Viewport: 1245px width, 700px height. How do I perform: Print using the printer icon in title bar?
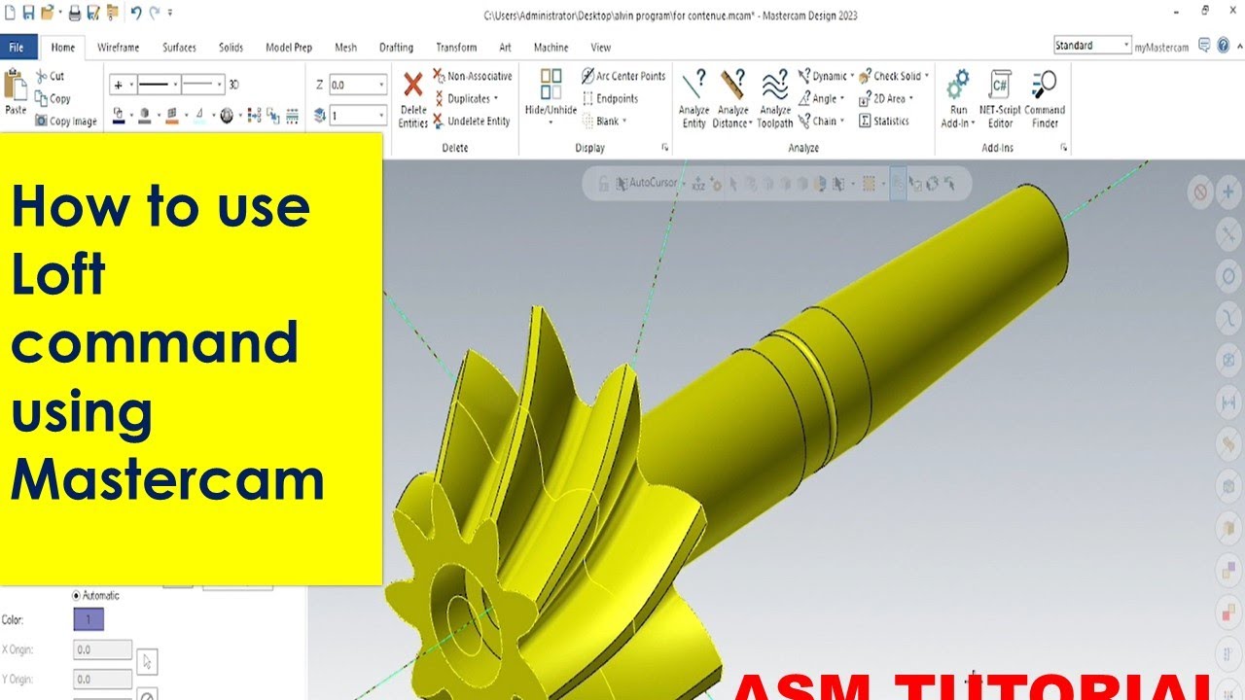point(75,13)
